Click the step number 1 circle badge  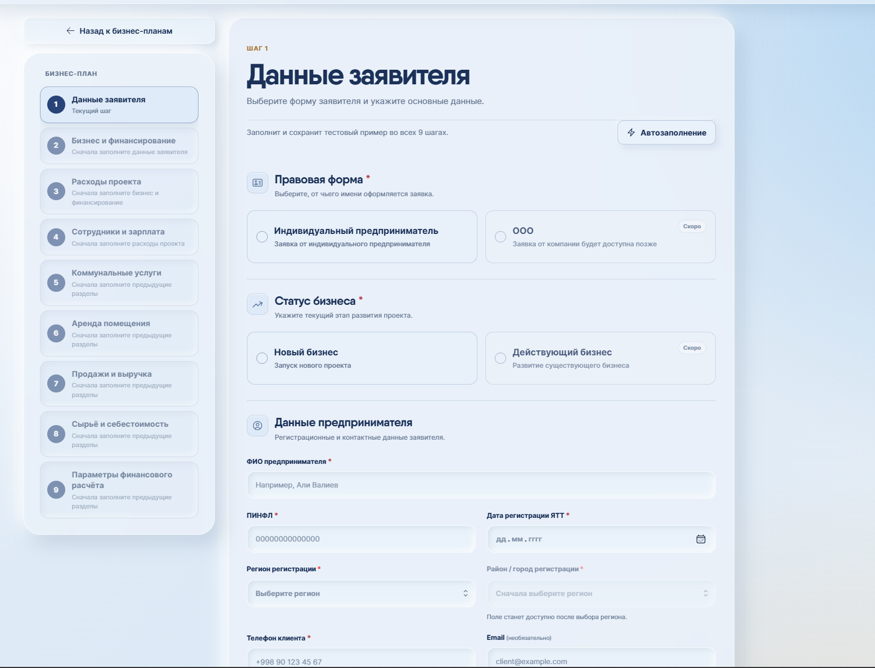(x=56, y=105)
